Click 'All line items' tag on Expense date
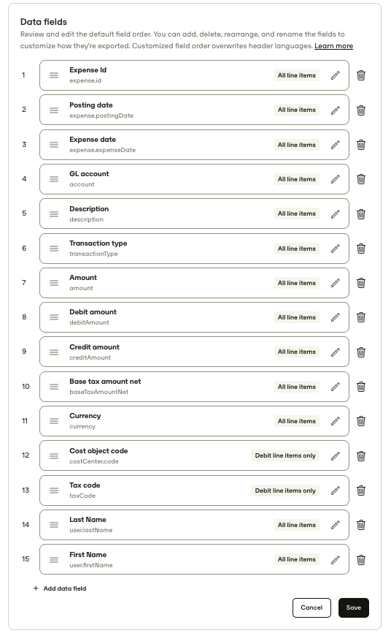The width and height of the screenshot is (391, 636). point(297,145)
